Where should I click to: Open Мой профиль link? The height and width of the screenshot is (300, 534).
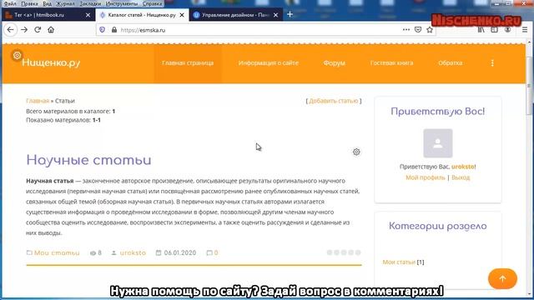tap(426, 177)
